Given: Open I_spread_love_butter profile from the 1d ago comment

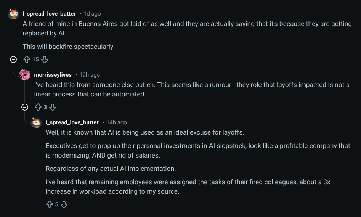Looking at the screenshot, I should tap(49, 14).
